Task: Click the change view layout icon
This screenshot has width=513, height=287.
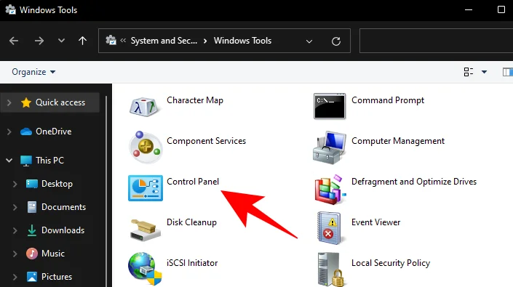Action: (469, 72)
